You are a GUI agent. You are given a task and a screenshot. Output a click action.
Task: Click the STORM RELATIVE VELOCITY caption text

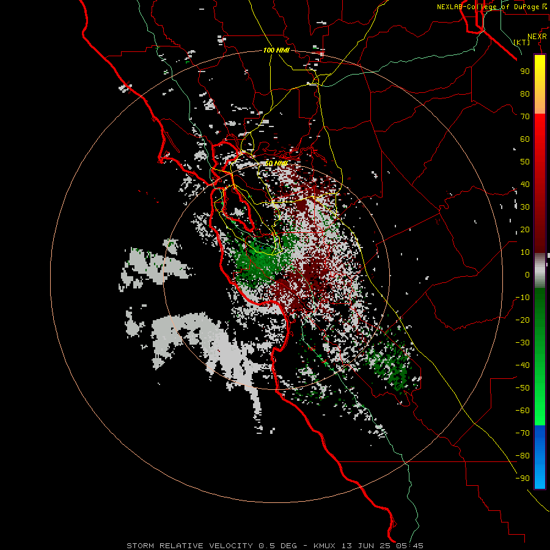pyautogui.click(x=189, y=546)
